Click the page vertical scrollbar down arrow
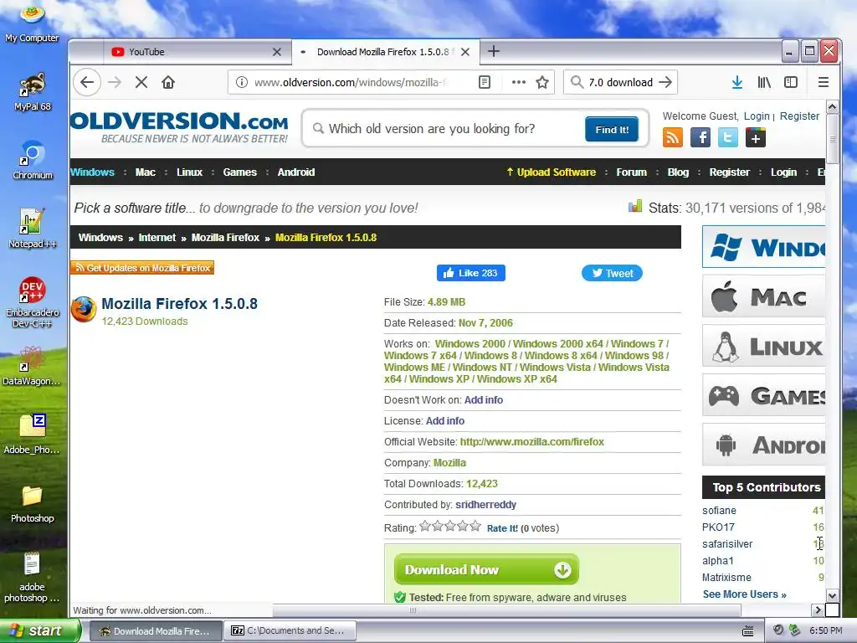Image resolution: width=857 pixels, height=643 pixels. pos(832,596)
